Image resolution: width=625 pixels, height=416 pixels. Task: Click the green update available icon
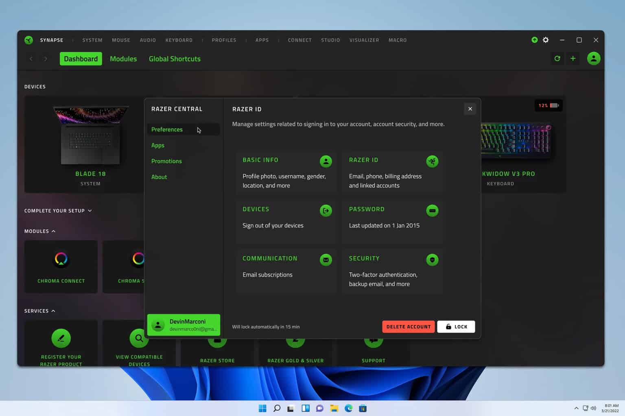[x=535, y=40]
